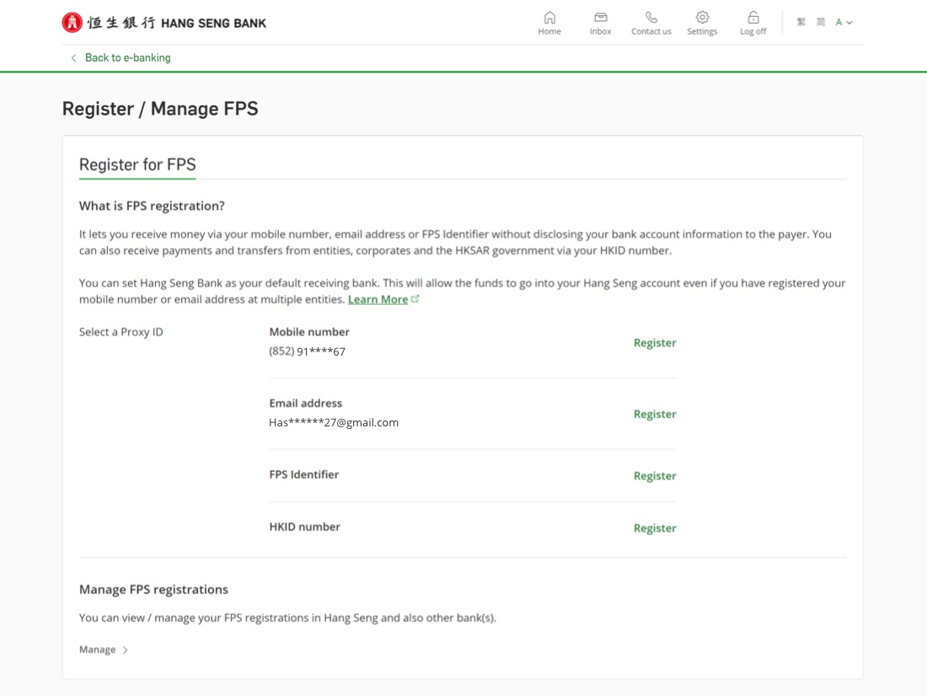Click the Mobile number label

tap(309, 332)
